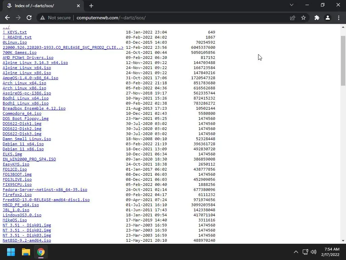Download FreeBSD-13.0-RELEASE-amd64-disc1.iso
346x260 pixels.
46,200
